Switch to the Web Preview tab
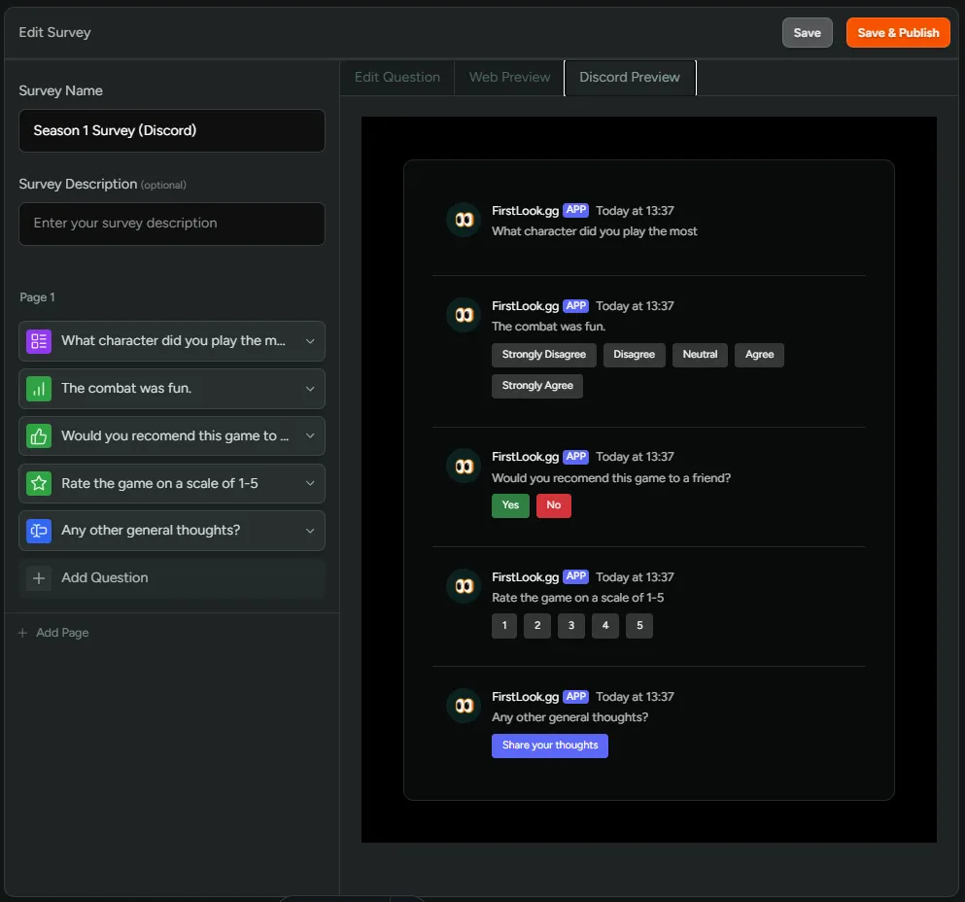 508,77
